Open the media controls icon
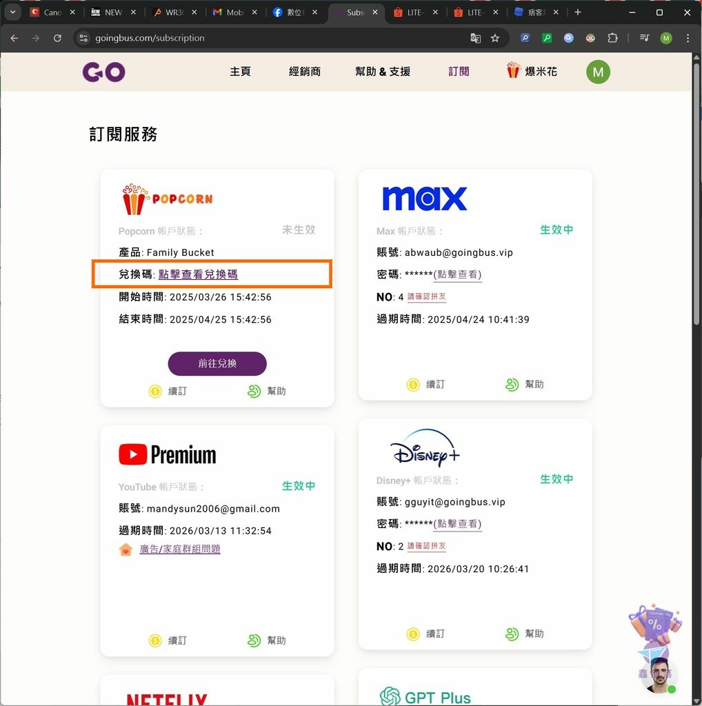 coord(644,39)
